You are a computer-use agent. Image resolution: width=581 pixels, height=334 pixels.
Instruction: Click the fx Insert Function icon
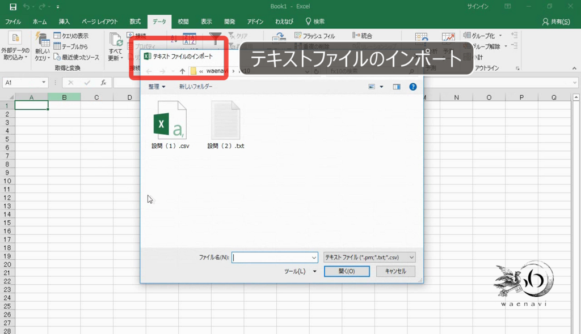point(103,83)
